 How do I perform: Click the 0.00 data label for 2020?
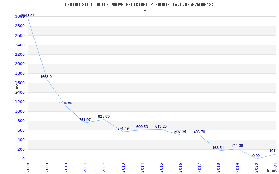tap(256, 156)
